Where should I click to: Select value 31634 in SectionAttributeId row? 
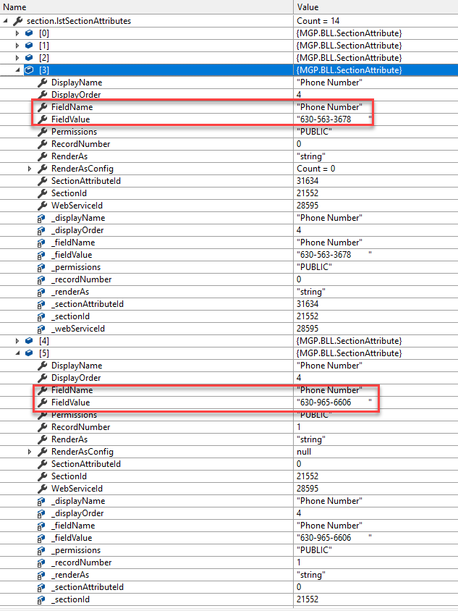[308, 181]
